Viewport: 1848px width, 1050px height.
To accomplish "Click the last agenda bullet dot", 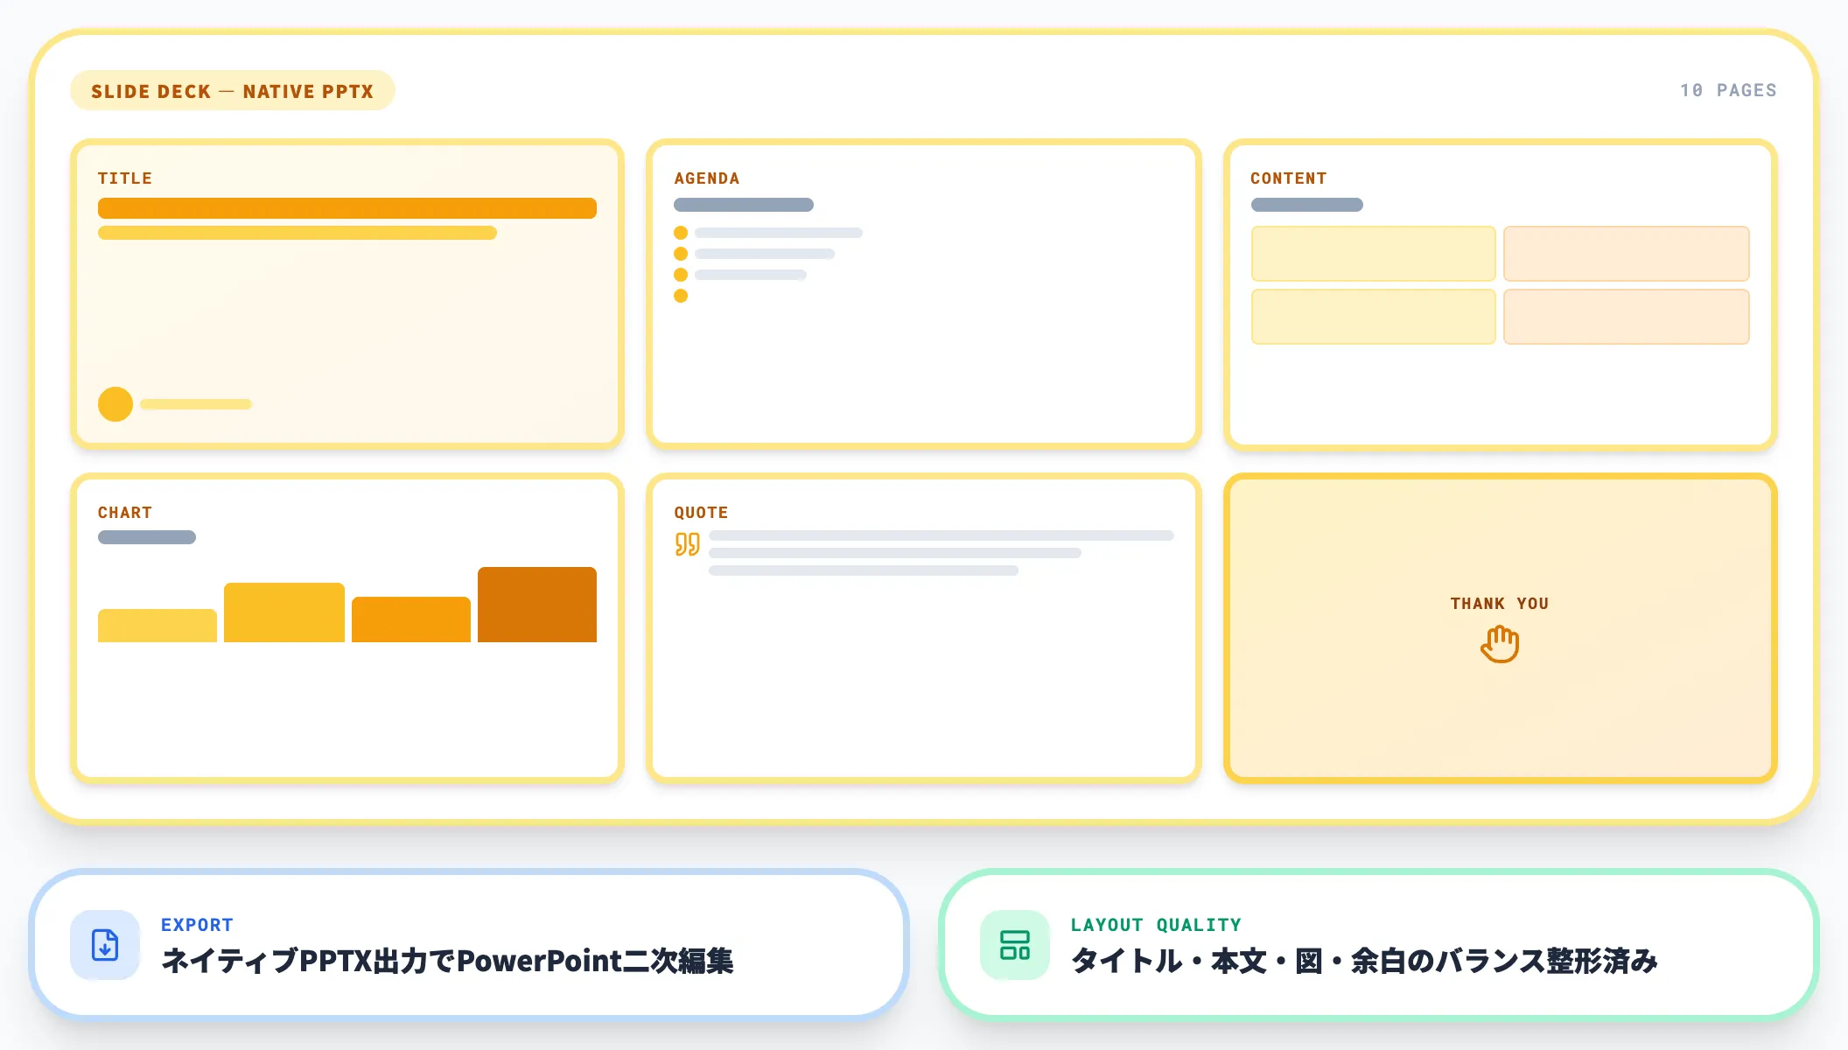I will pos(681,296).
